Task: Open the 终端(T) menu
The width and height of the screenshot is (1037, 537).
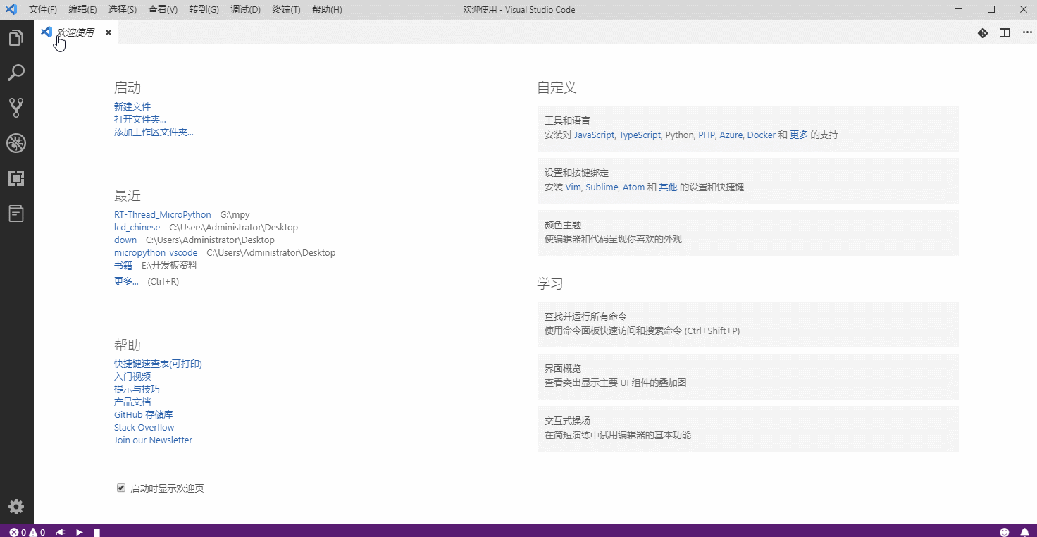Action: pyautogui.click(x=286, y=10)
